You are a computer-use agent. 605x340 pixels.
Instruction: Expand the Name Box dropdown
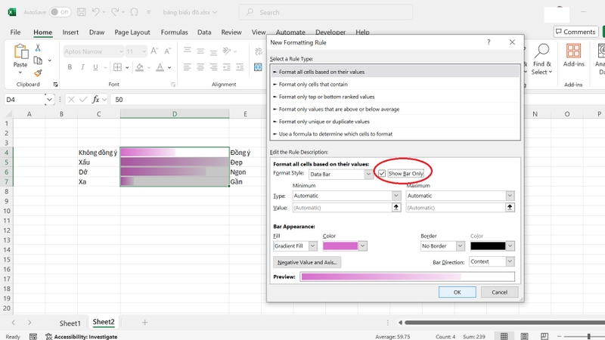(x=49, y=100)
